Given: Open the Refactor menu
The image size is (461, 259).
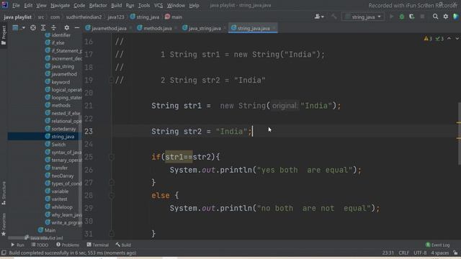Looking at the screenshot, I should (x=98, y=5).
